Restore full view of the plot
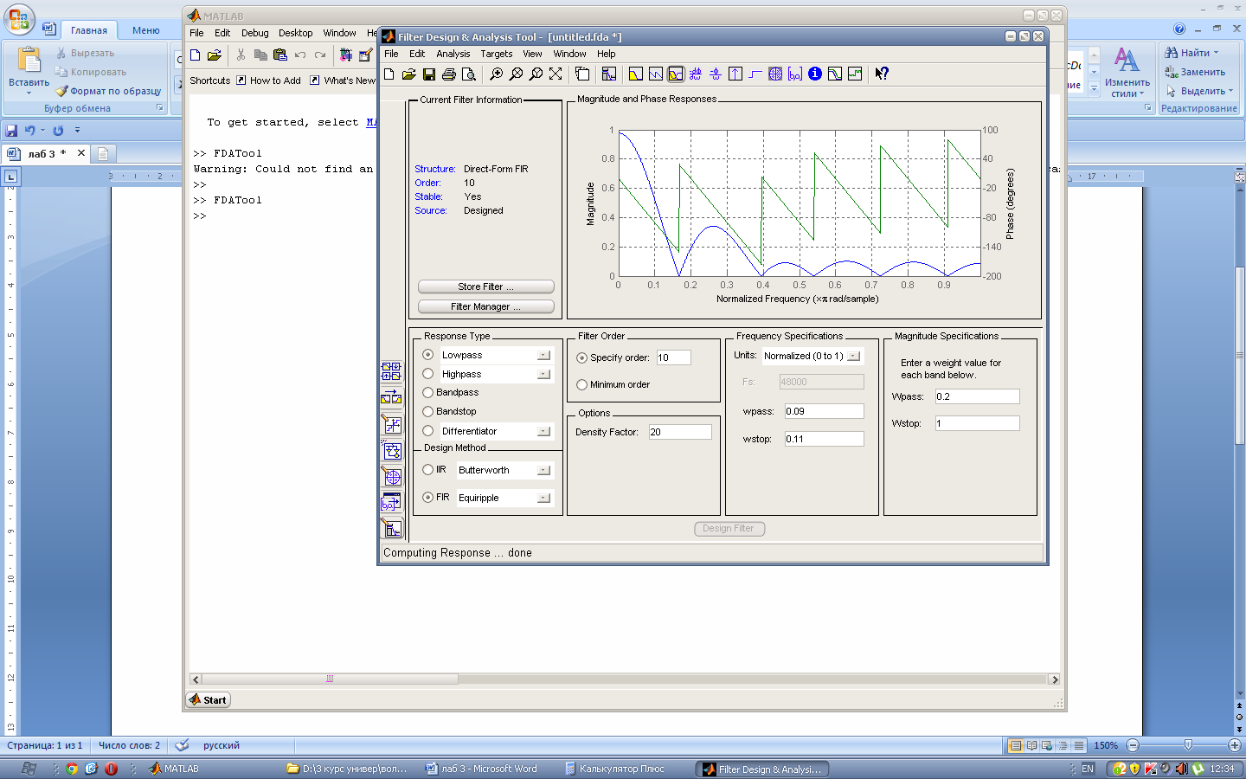The width and height of the screenshot is (1246, 779). click(556, 74)
